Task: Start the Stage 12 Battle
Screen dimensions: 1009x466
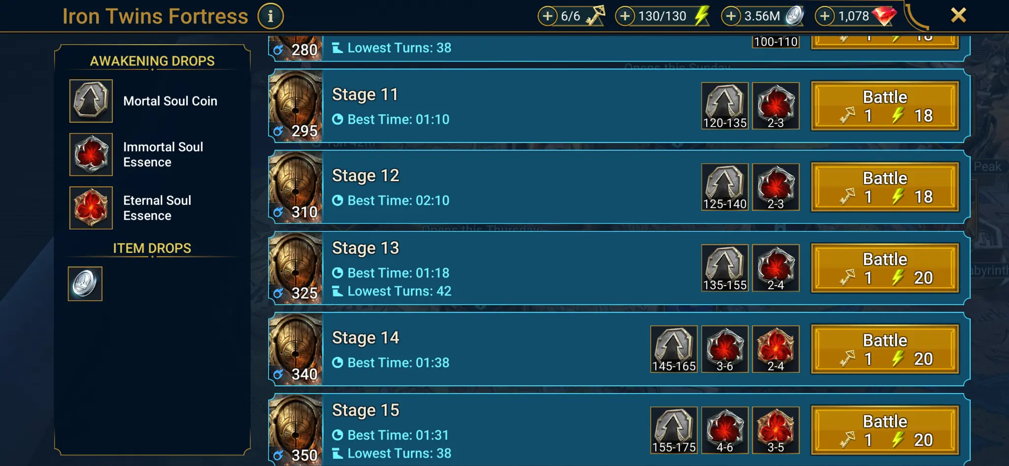Action: point(885,187)
